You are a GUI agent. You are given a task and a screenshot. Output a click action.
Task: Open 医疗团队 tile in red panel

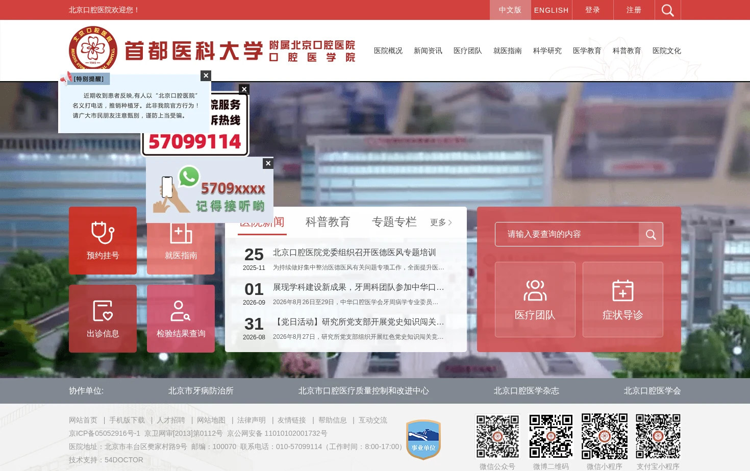click(535, 300)
